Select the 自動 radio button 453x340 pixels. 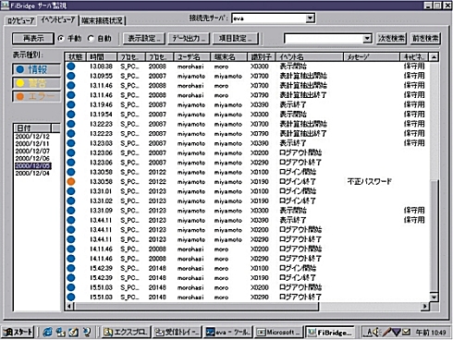91,39
